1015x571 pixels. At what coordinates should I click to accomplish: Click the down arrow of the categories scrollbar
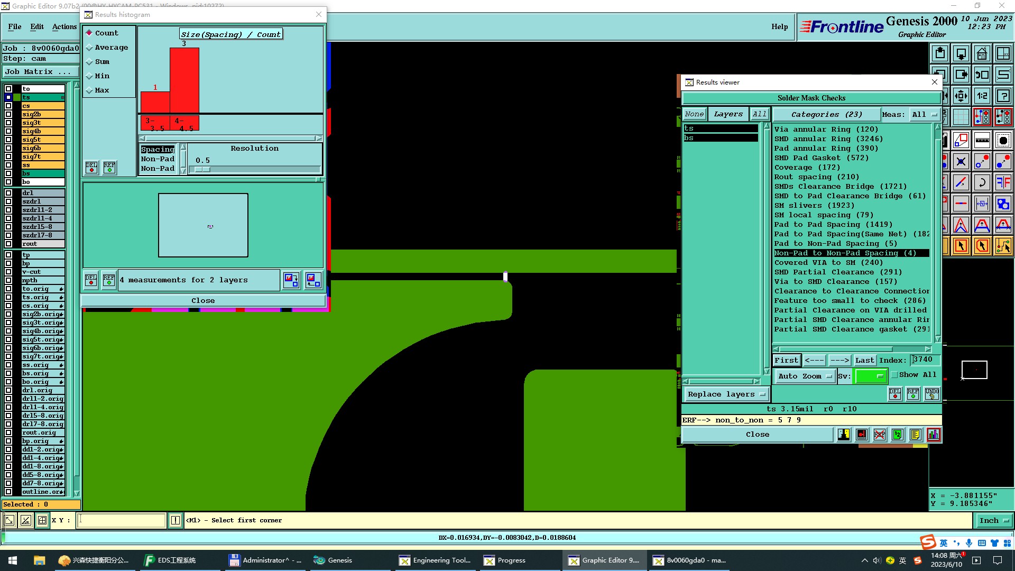938,339
